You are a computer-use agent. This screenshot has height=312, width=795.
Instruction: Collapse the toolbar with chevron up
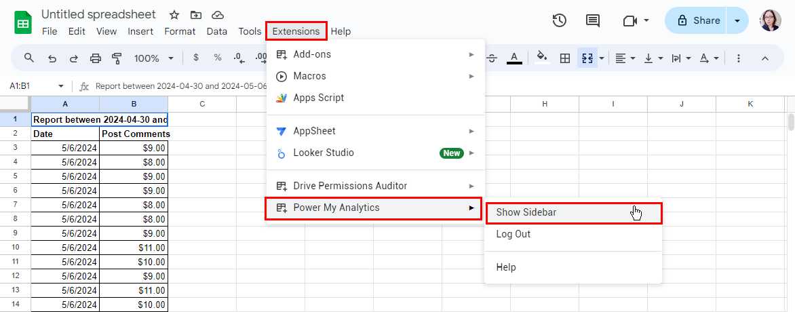point(765,58)
